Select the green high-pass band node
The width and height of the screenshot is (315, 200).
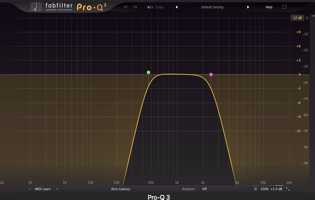point(148,73)
